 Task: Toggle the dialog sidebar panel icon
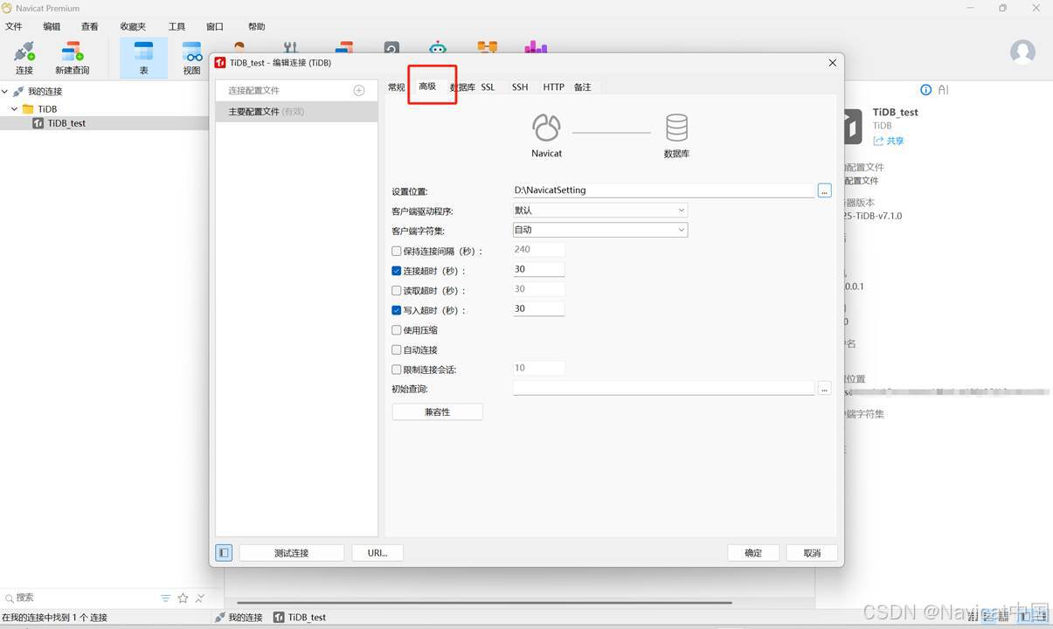224,553
